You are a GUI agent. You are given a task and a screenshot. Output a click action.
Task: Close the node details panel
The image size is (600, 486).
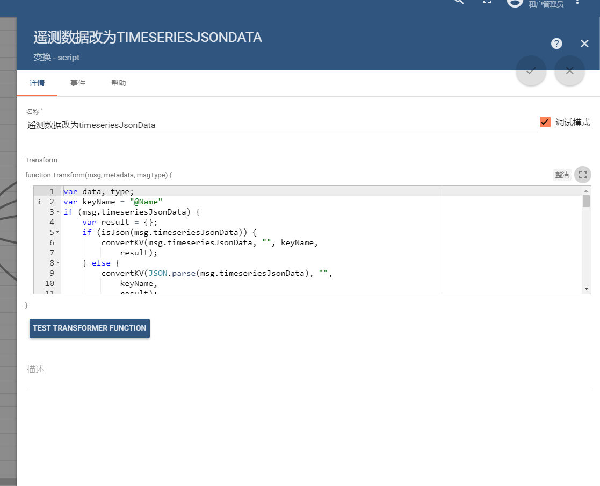point(584,44)
